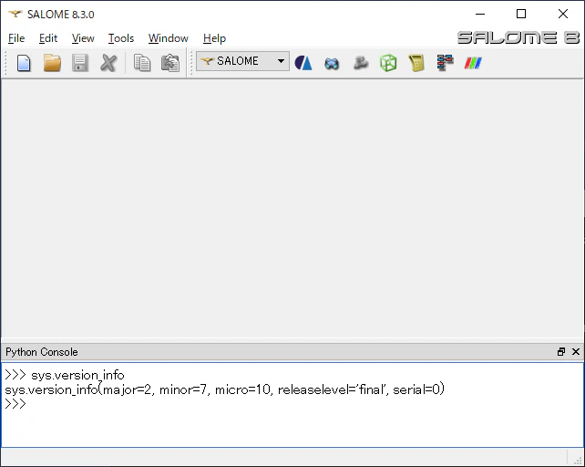The width and height of the screenshot is (585, 467).
Task: Activate the Geometry module icon
Action: click(x=303, y=63)
